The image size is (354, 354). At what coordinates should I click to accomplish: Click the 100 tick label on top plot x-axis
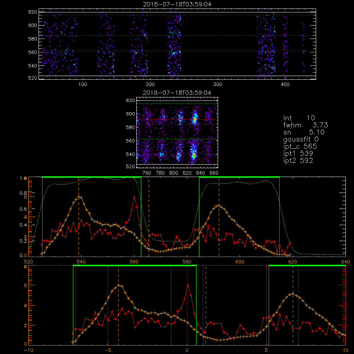83,85
